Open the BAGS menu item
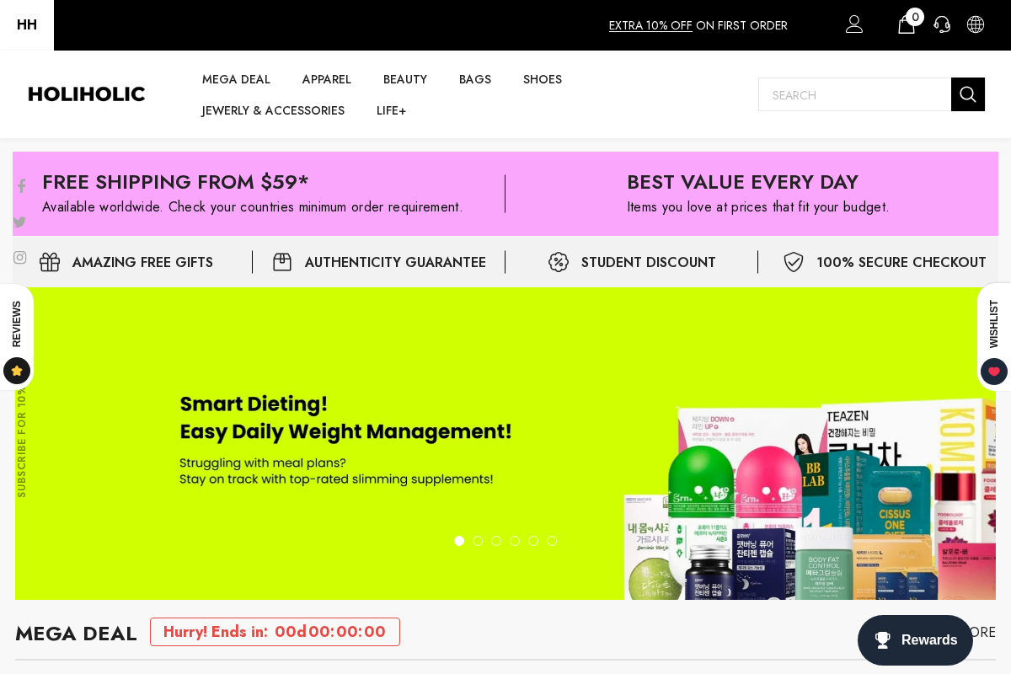1011x674 pixels. pyautogui.click(x=475, y=79)
